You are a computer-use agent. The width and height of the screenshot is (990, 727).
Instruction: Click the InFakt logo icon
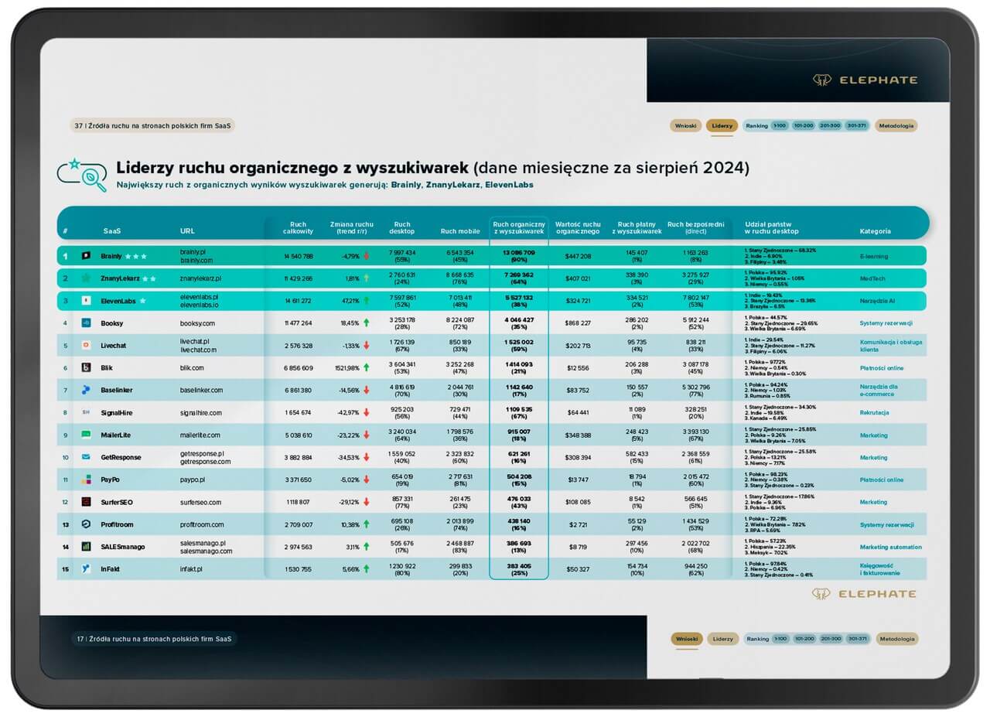click(x=87, y=568)
